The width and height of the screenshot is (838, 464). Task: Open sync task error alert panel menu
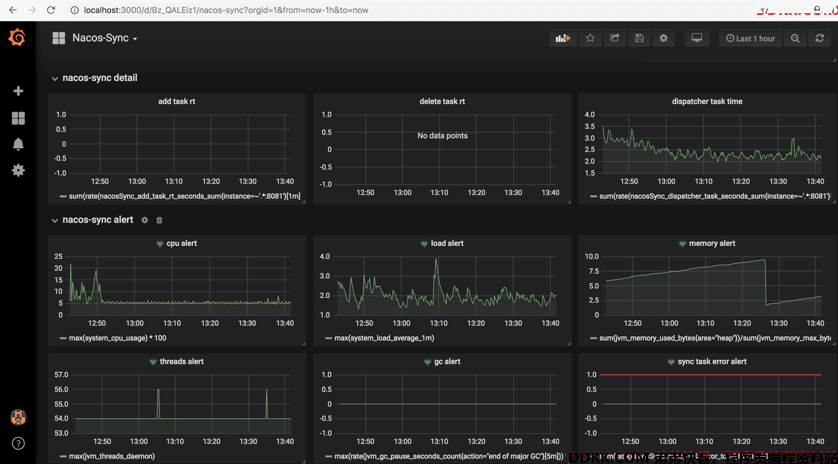click(x=712, y=362)
